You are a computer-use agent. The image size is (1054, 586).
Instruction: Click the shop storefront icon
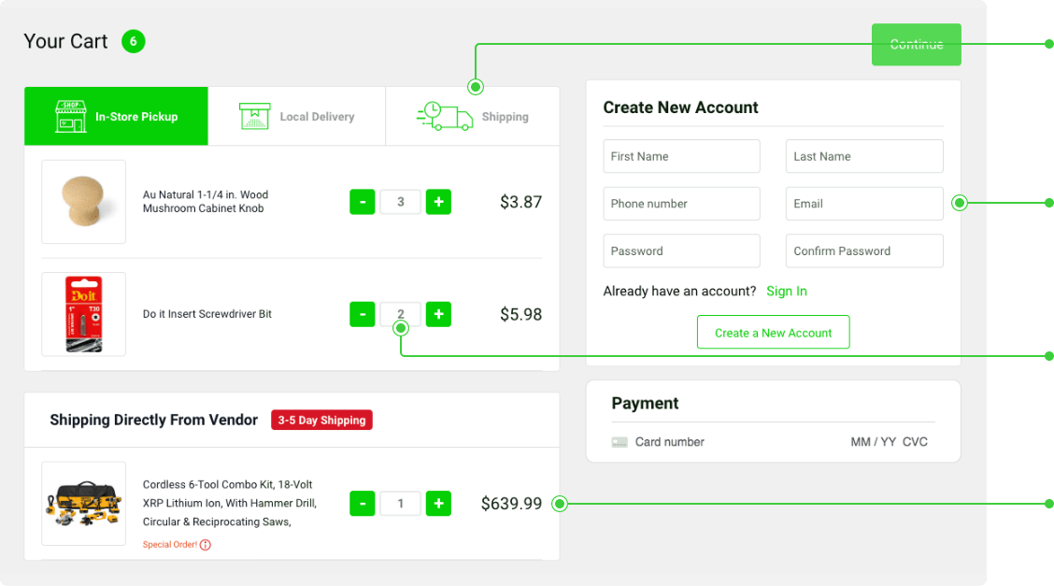(x=71, y=117)
